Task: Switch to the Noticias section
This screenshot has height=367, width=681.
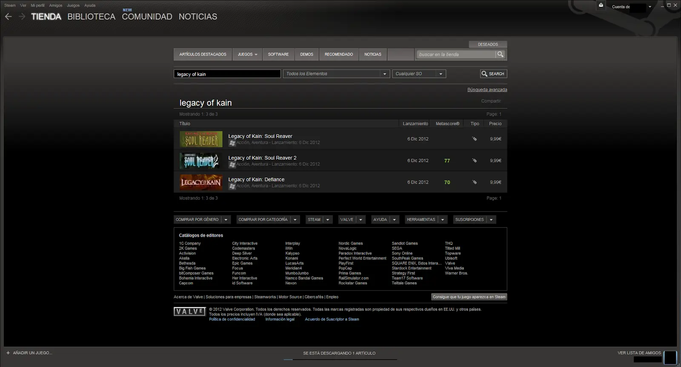Action: click(x=198, y=17)
